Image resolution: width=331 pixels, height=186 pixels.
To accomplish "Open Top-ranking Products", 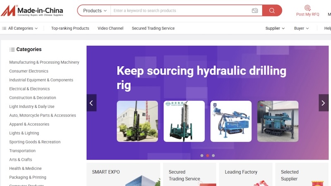I will (x=70, y=28).
